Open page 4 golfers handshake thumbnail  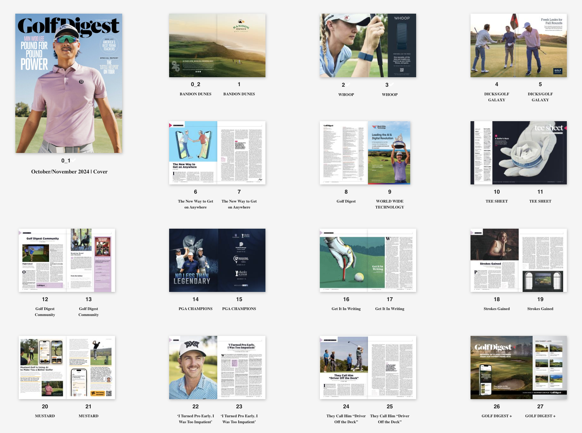(x=495, y=45)
